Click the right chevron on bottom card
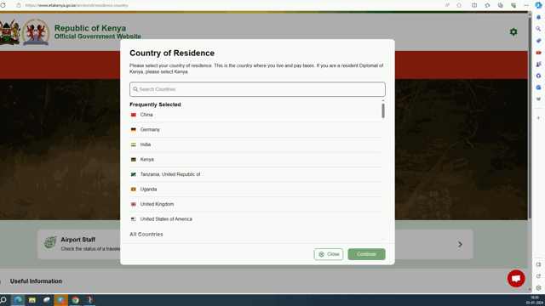Image resolution: width=545 pixels, height=306 pixels. pyautogui.click(x=460, y=245)
